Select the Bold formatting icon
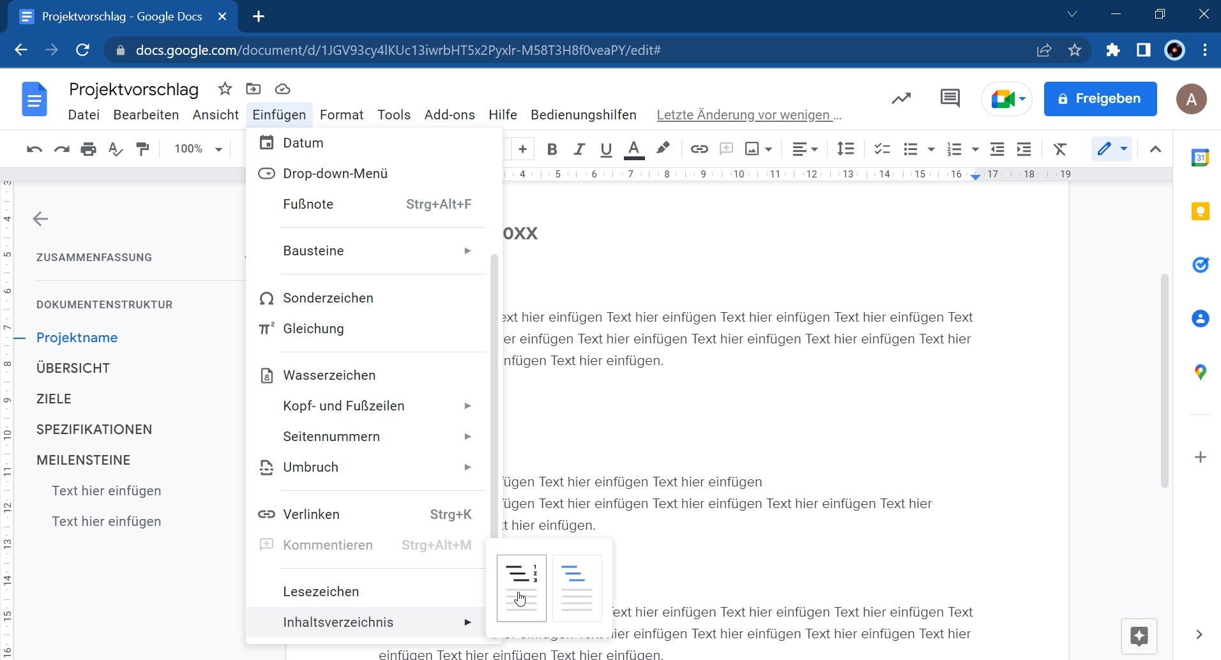The width and height of the screenshot is (1221, 660). coord(552,149)
